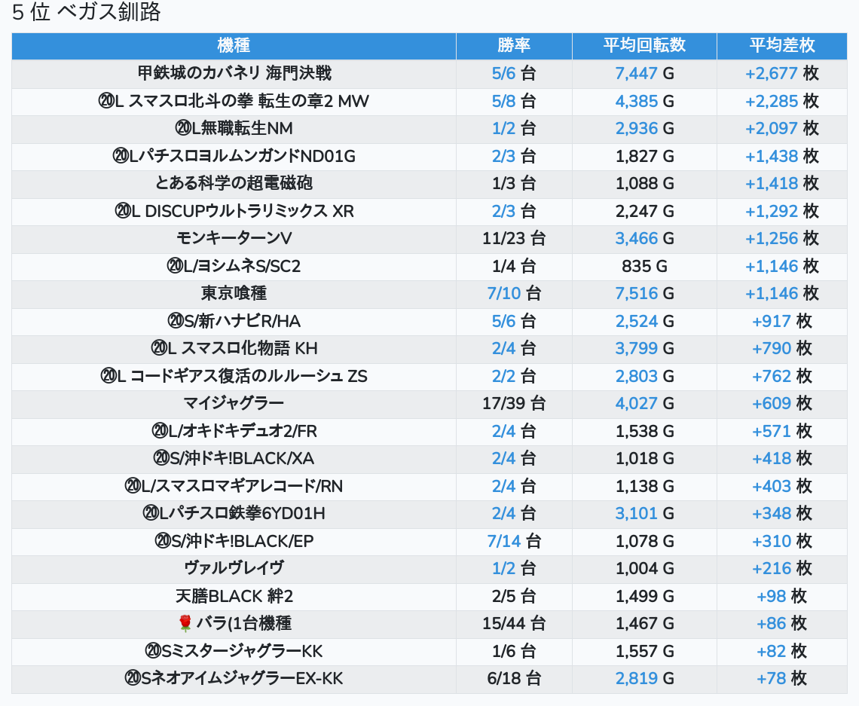Select the マイジャグラー machine name
The width and height of the screenshot is (859, 706).
[234, 403]
